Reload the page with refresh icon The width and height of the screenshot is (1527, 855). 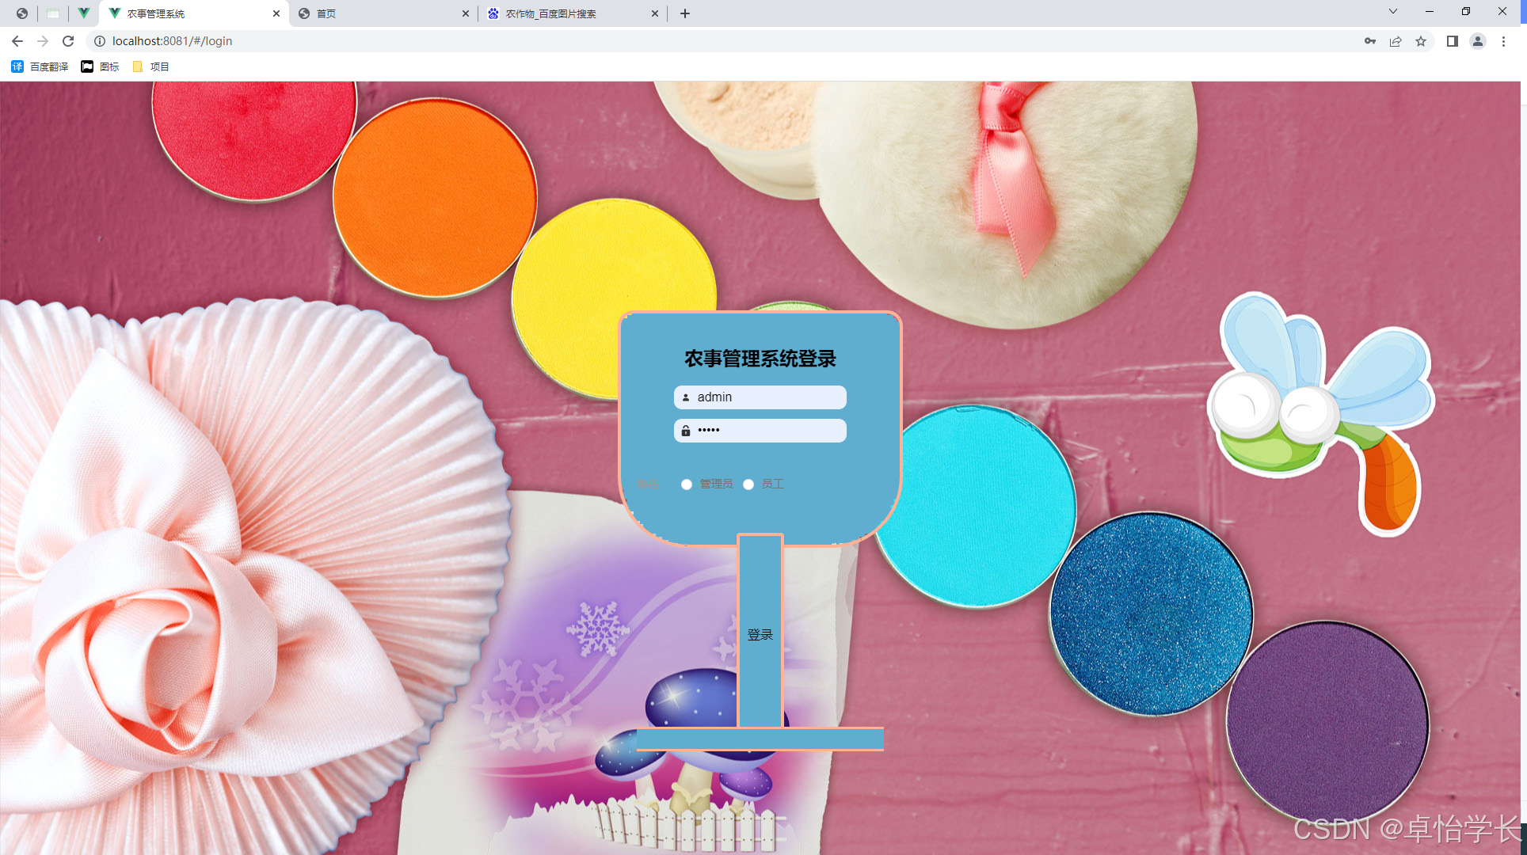point(68,41)
